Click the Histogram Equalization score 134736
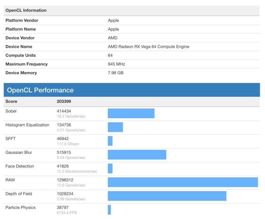This screenshot has width=265, height=219. pos(64,125)
